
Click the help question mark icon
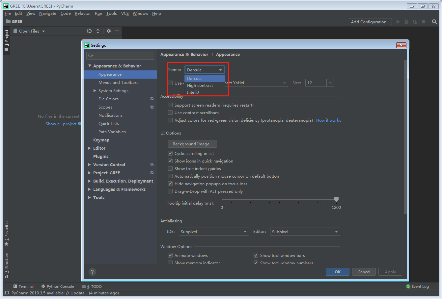(92, 272)
